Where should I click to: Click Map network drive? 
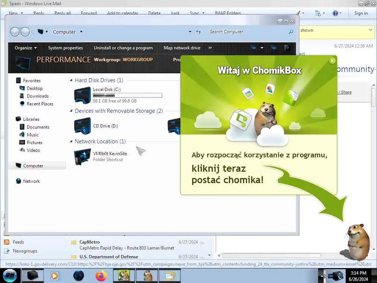pyautogui.click(x=182, y=48)
